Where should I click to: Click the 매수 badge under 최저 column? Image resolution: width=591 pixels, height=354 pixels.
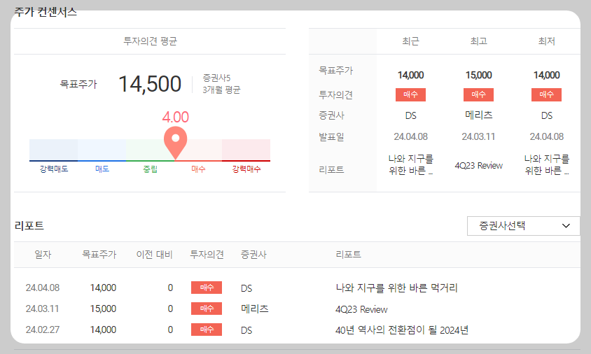546,94
